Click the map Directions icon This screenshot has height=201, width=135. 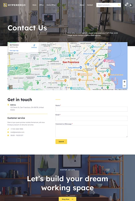(34, 45)
